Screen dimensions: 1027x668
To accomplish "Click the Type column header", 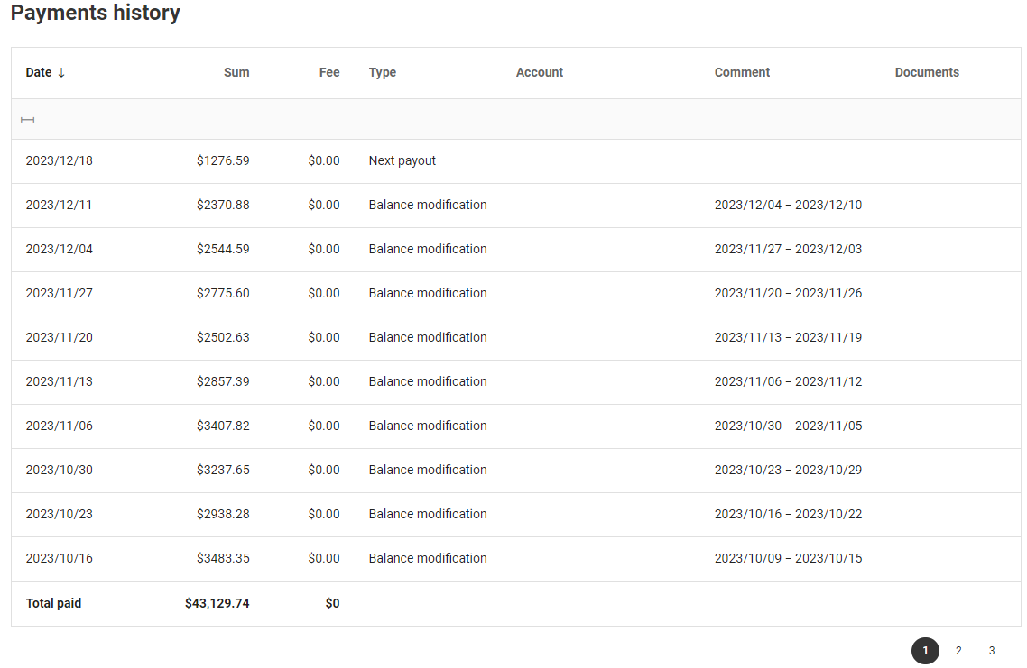I will [x=383, y=73].
